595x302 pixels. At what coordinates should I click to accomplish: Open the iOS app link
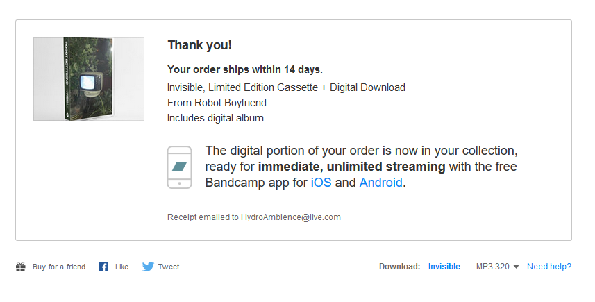coord(321,183)
